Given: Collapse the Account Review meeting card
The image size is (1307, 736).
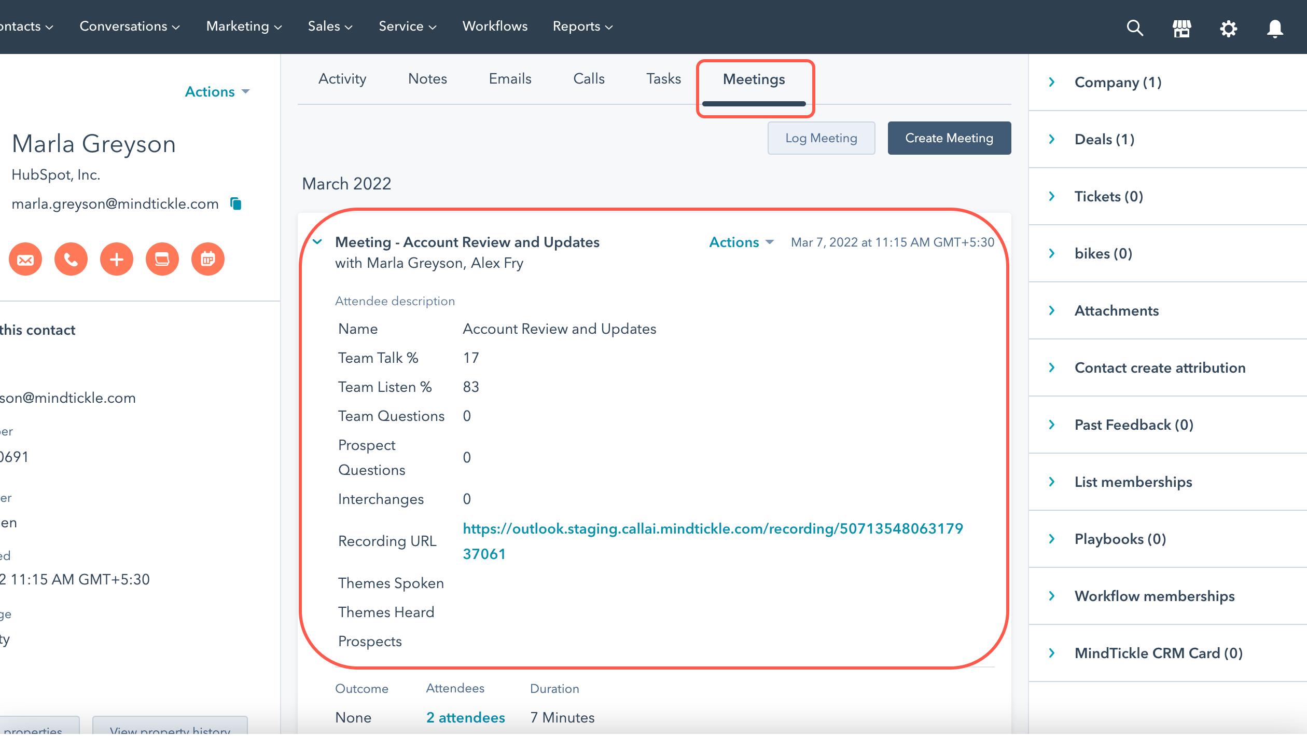Looking at the screenshot, I should click(x=317, y=242).
